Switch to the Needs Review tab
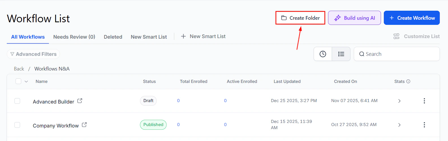The width and height of the screenshot is (448, 141). [x=74, y=37]
